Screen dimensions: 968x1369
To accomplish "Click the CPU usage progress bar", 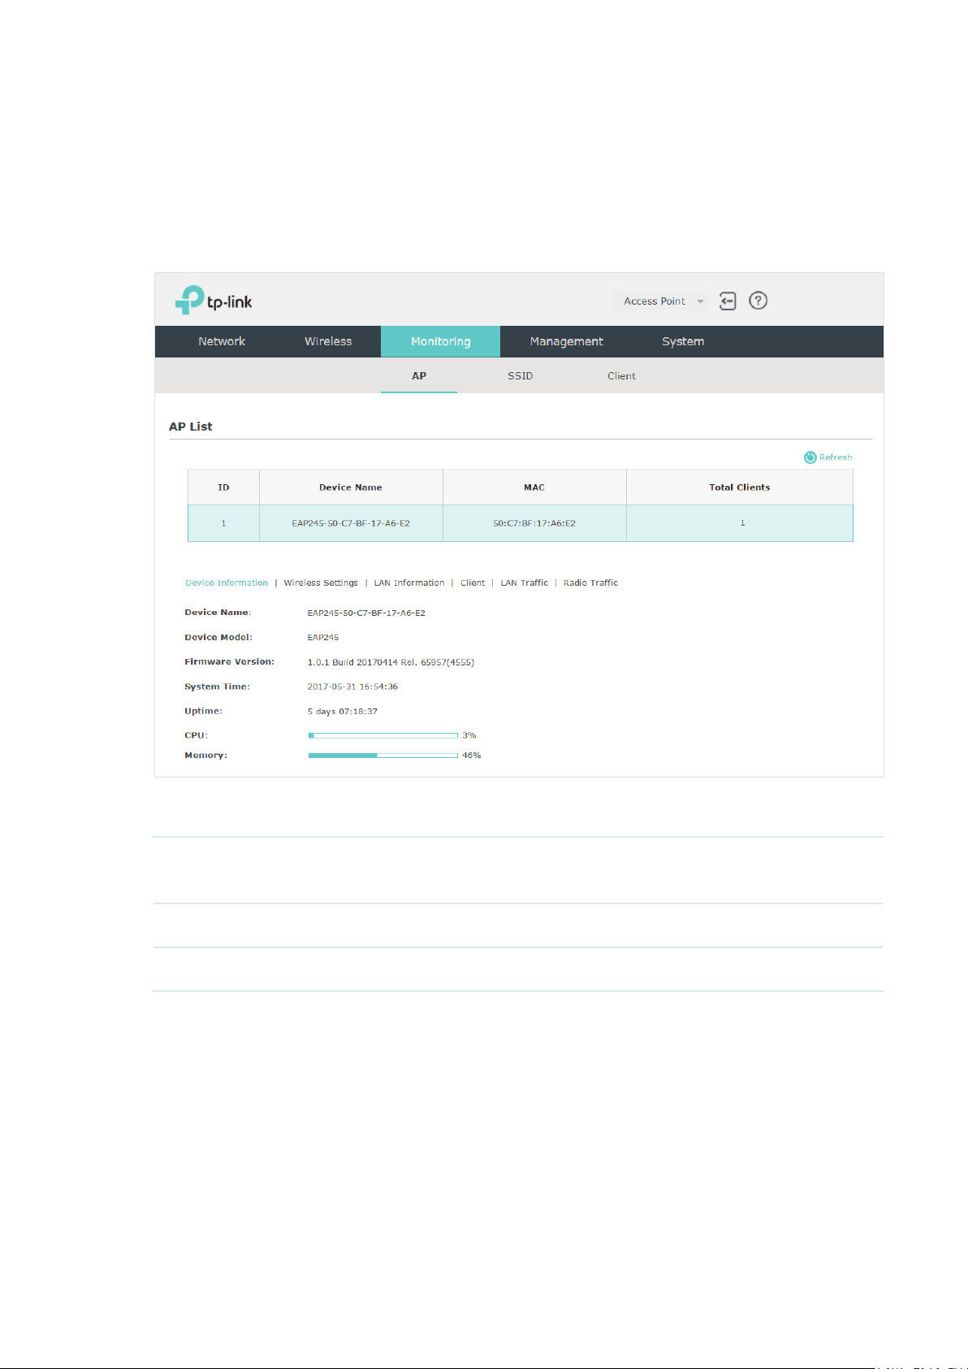I will [x=383, y=735].
